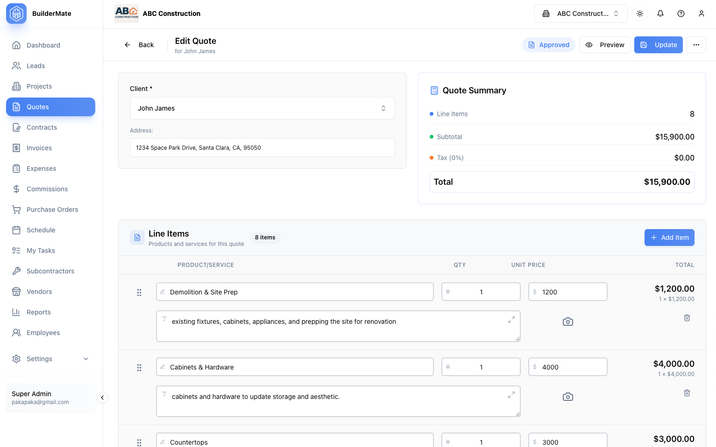Open Expenses section
Viewport: 716px width, 447px height.
tap(50, 168)
